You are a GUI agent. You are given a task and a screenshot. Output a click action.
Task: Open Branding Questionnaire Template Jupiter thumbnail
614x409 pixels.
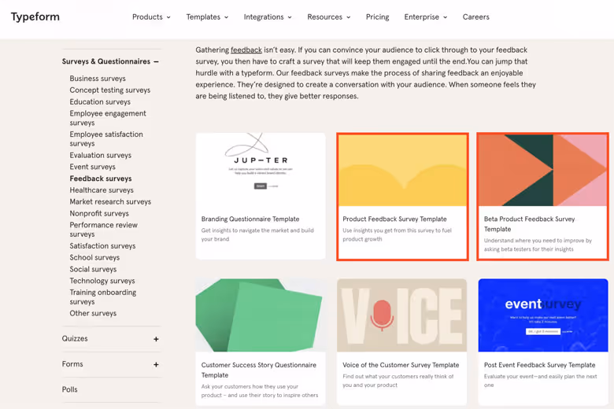click(x=261, y=169)
